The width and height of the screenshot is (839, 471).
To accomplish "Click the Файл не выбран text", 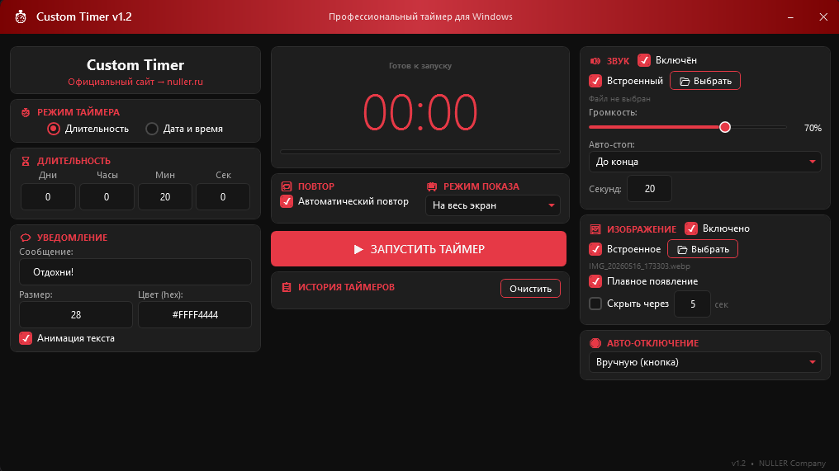I will point(619,99).
